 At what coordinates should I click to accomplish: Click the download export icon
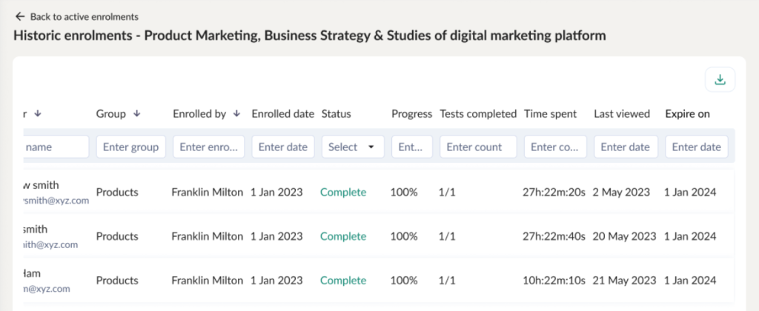pyautogui.click(x=719, y=80)
